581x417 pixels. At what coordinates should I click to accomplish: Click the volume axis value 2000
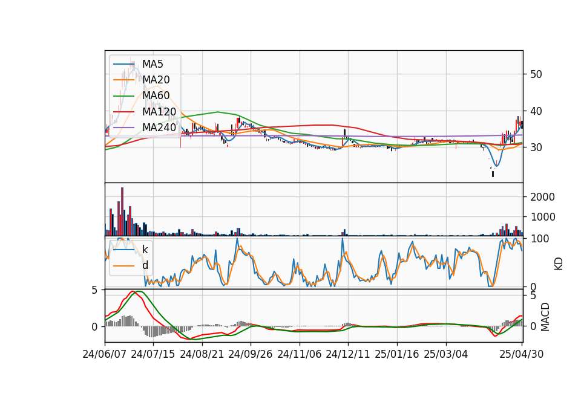pyautogui.click(x=542, y=197)
